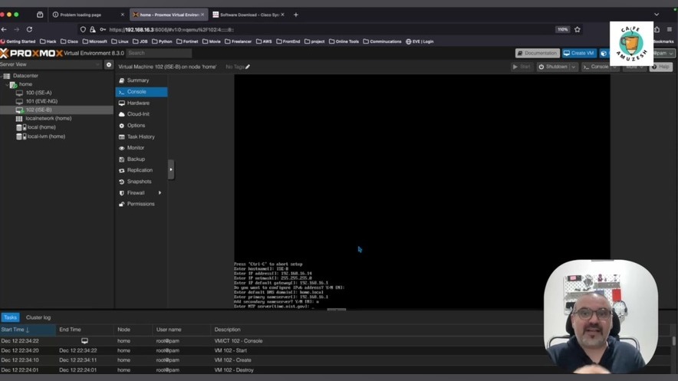This screenshot has width=678, height=381.
Task: Sort by Description column header
Action: tap(228, 330)
